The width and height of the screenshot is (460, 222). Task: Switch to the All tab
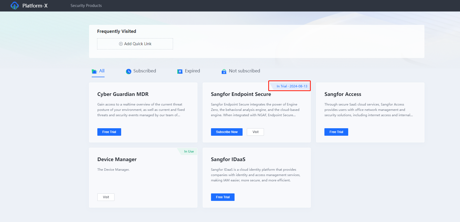tap(98, 71)
